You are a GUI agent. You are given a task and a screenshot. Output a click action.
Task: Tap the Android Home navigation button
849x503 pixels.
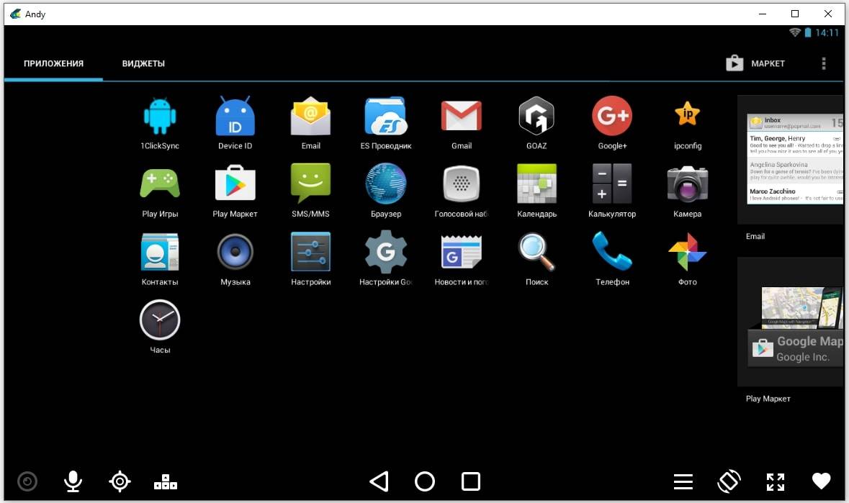[425, 481]
